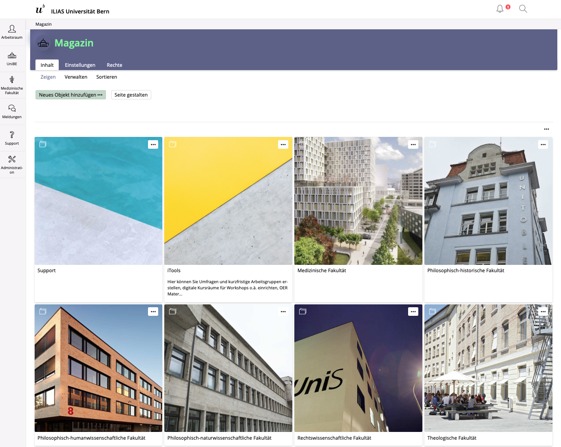
Task: Open actions menu on Support card
Action: [153, 144]
